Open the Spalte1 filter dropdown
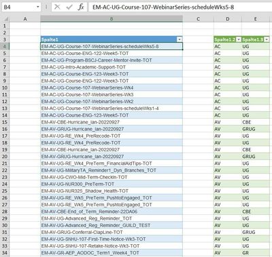 coord(180,39)
